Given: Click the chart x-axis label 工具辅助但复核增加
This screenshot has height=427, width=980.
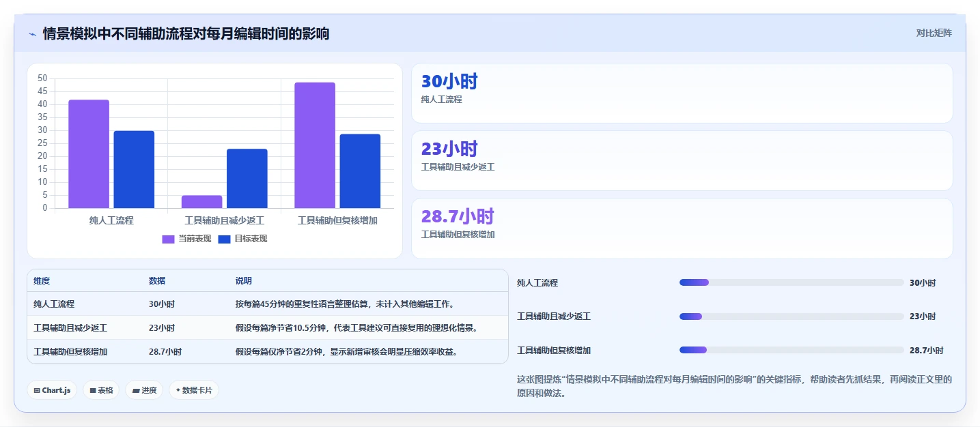Looking at the screenshot, I should (337, 220).
